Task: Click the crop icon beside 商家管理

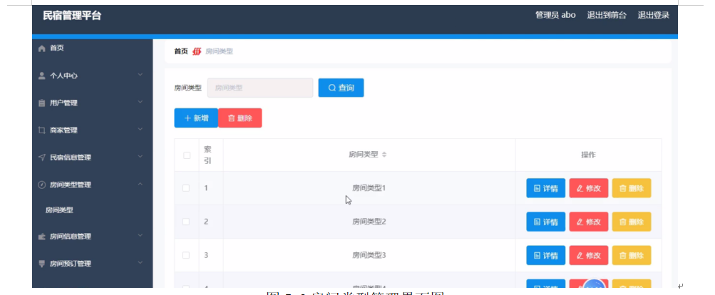Action: [42, 130]
